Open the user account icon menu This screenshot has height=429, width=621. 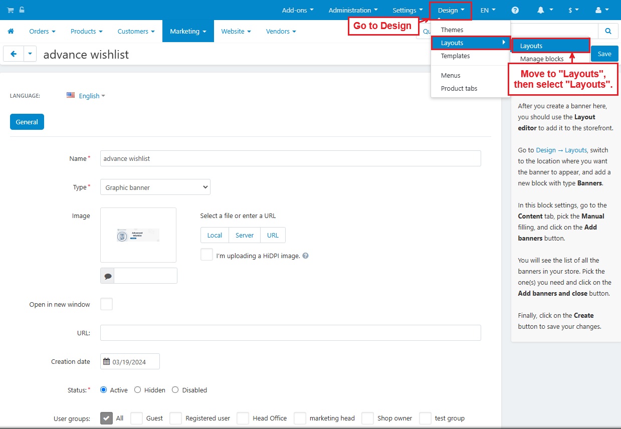pyautogui.click(x=601, y=10)
